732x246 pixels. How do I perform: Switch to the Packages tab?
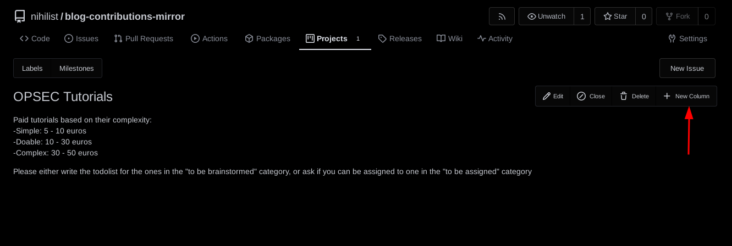point(267,38)
